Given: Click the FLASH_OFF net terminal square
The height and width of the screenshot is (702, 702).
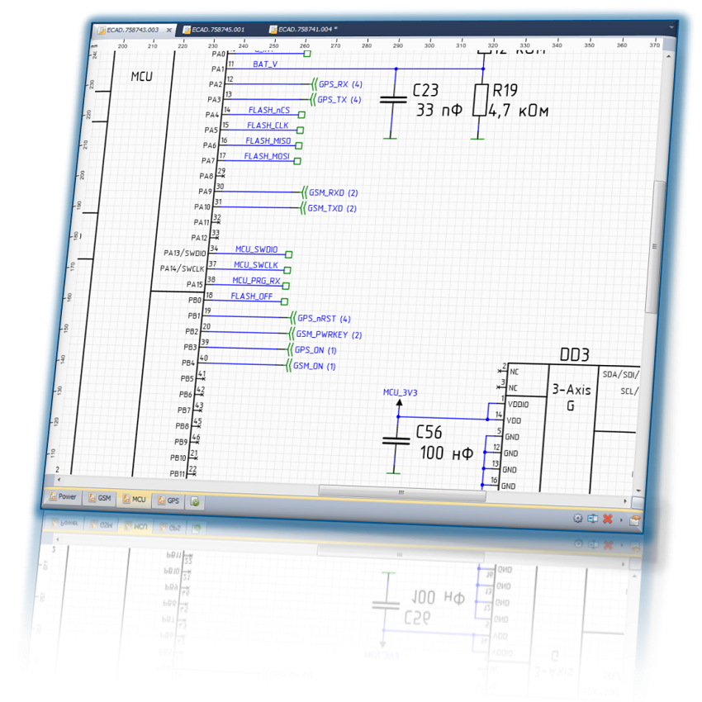Looking at the screenshot, I should click(284, 301).
